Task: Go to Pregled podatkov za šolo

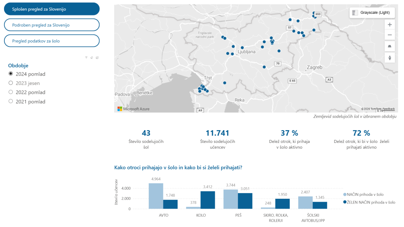Action: (52, 41)
